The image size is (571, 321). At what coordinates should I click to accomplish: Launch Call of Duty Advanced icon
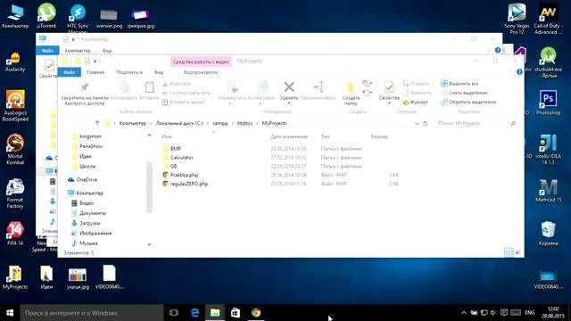pos(548,18)
